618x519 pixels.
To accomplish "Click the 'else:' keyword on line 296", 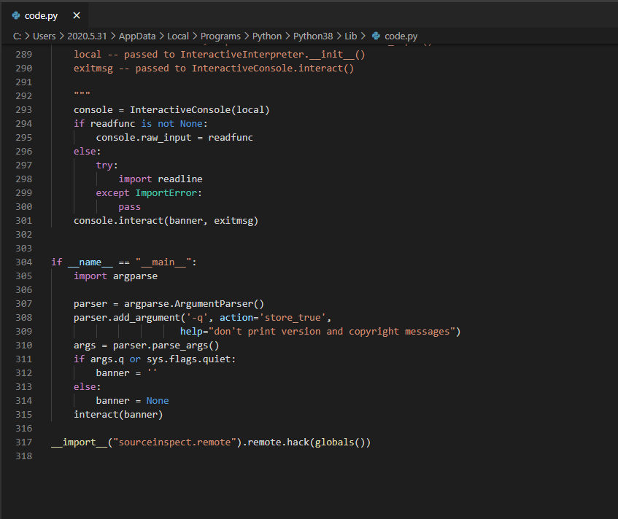I will coord(87,151).
